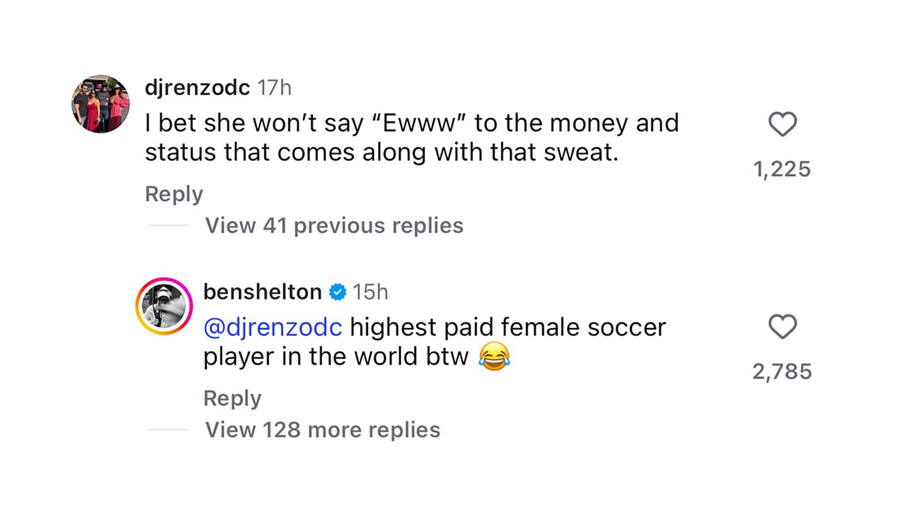Reply to benshelton's comment

tap(232, 398)
